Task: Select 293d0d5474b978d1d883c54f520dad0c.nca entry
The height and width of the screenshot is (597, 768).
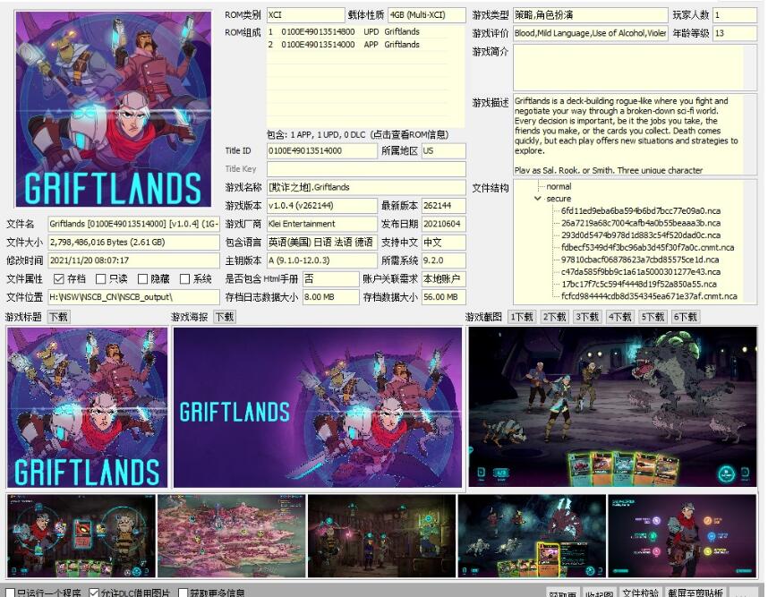Action: (641, 235)
